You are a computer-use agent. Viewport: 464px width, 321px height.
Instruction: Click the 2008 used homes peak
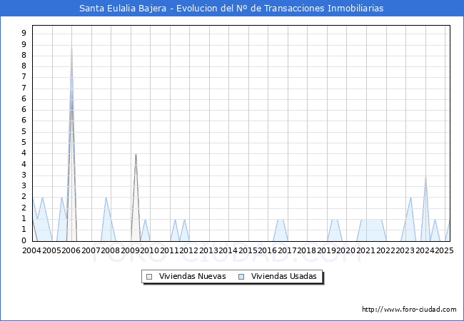pos(106,198)
